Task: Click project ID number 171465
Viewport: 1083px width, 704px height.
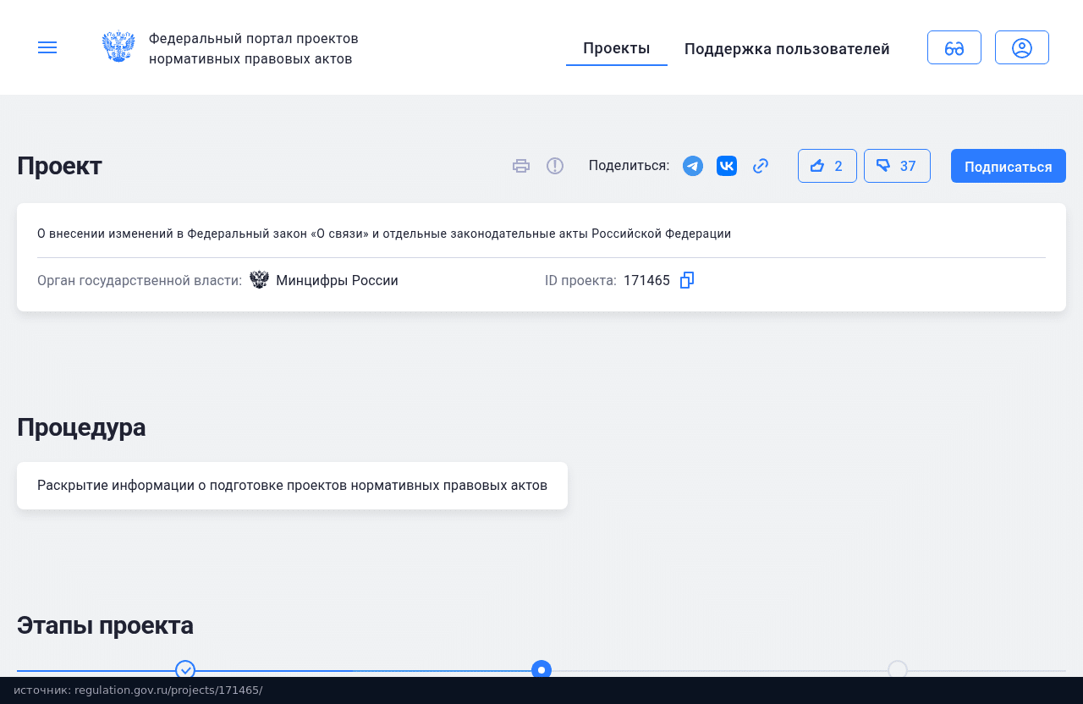Action: click(x=646, y=280)
